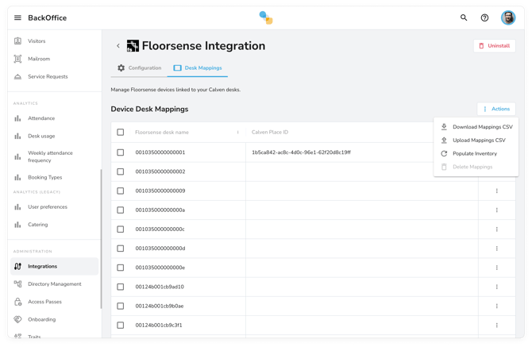Viewport: 532px width, 347px height.
Task: Click the Calven logo in header
Action: 266,17
